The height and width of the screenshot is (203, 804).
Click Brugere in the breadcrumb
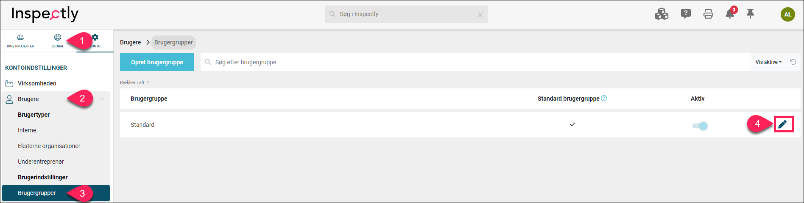pos(131,42)
